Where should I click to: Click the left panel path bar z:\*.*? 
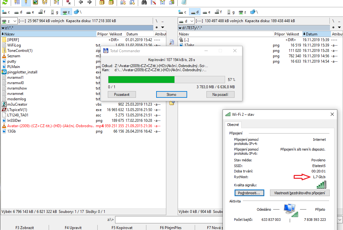tap(77, 28)
